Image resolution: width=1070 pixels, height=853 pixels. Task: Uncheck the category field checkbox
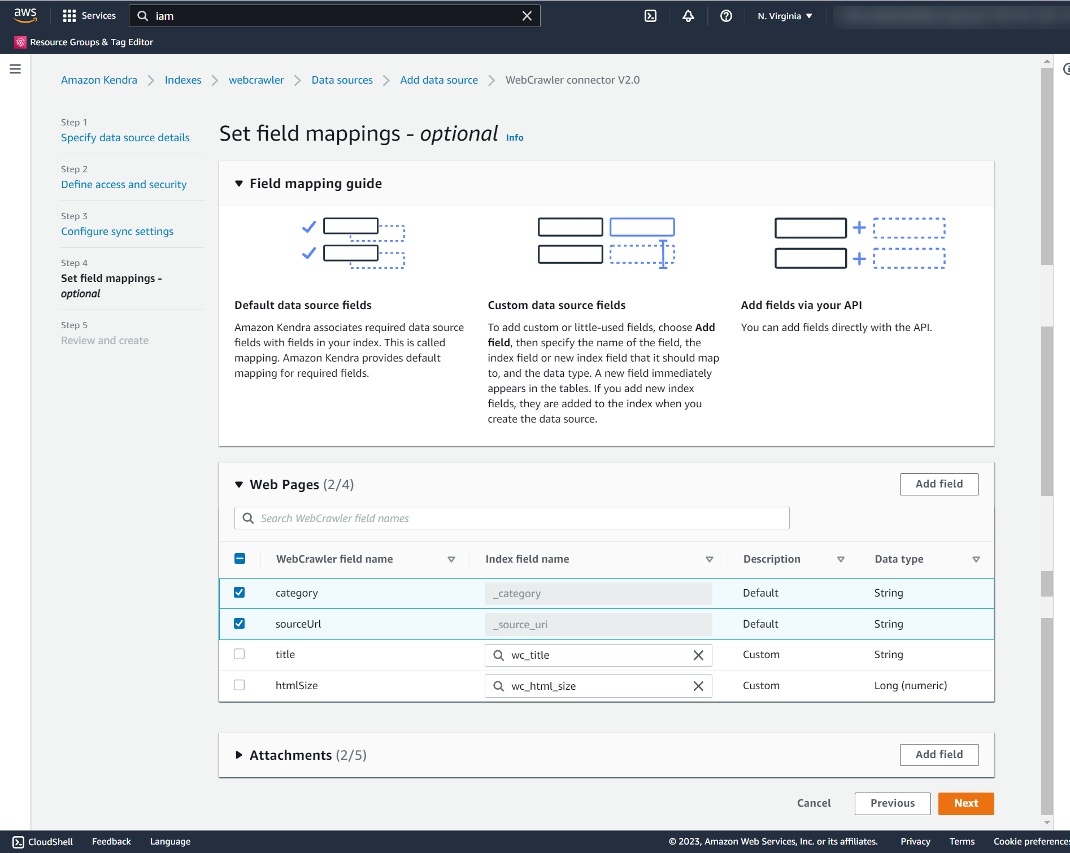click(x=240, y=593)
